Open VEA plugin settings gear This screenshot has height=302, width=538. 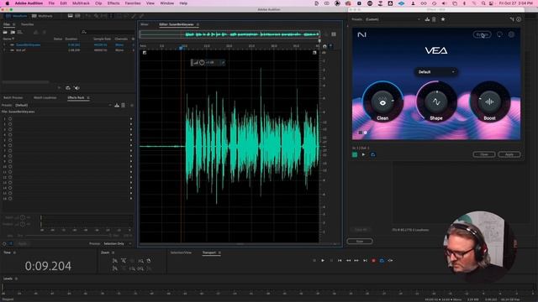511,34
